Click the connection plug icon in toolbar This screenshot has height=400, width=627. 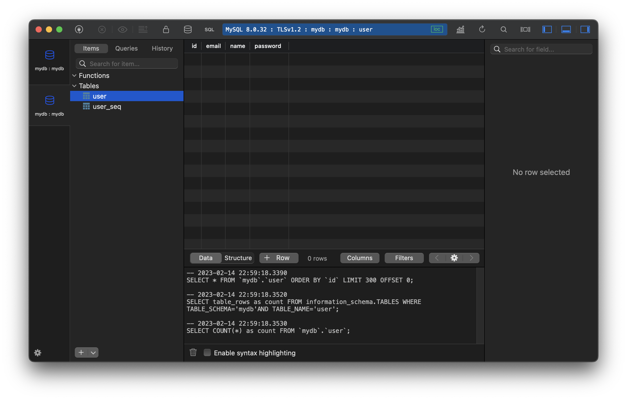79,29
